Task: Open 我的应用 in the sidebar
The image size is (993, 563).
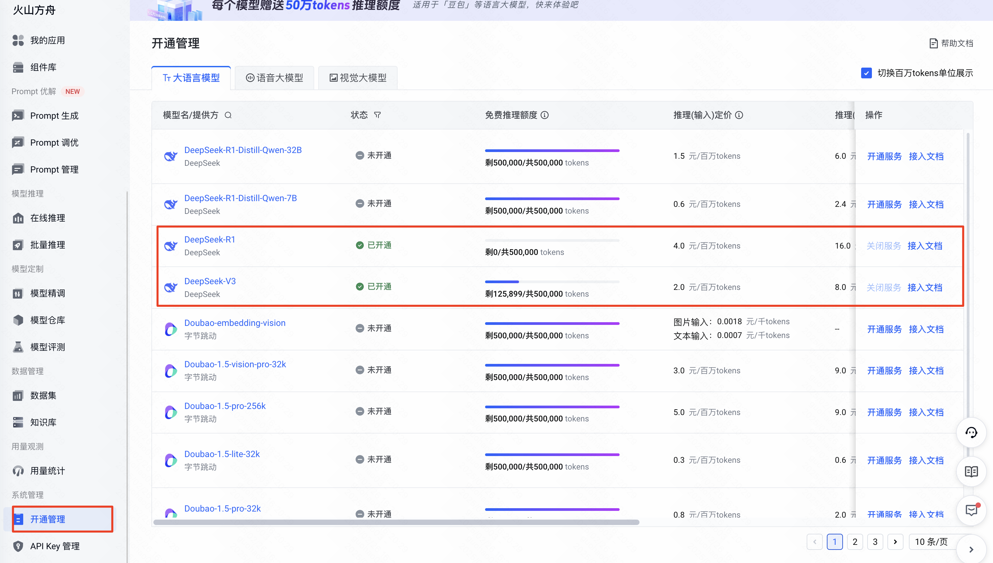Action: tap(47, 40)
